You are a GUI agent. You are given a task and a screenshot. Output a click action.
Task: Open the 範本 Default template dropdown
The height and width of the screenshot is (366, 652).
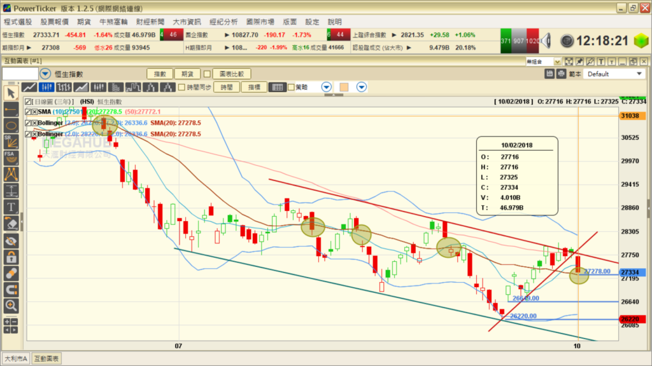pos(614,74)
